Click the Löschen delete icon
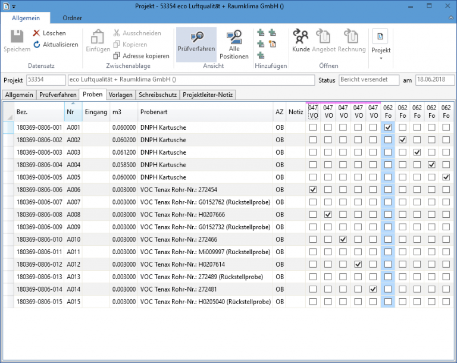 click(37, 33)
